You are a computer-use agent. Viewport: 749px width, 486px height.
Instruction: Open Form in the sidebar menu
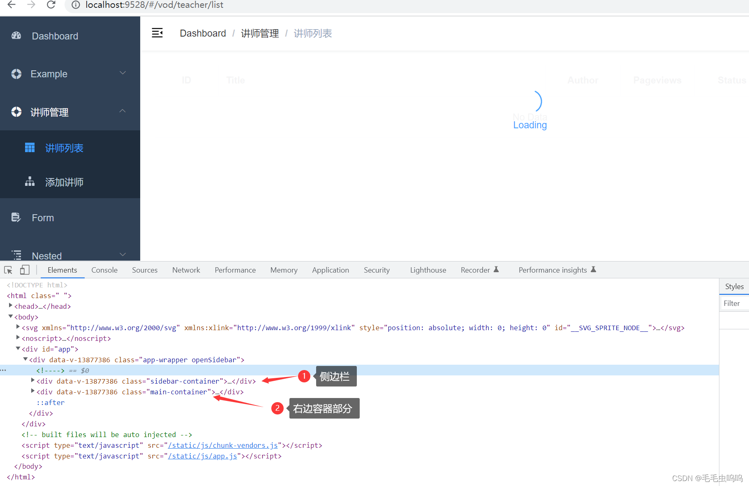click(43, 218)
